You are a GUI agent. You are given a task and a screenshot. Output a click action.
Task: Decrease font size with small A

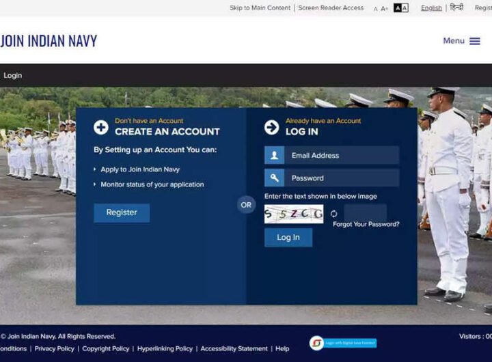click(376, 9)
